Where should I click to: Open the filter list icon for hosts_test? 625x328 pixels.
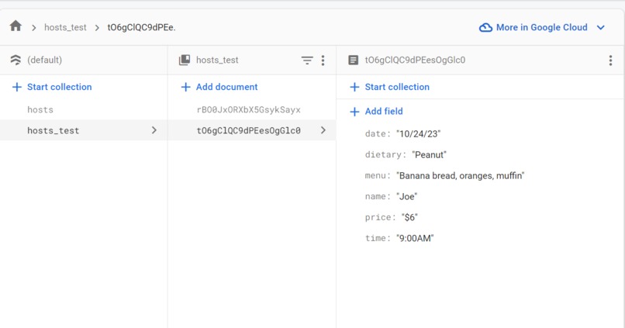[x=307, y=60]
